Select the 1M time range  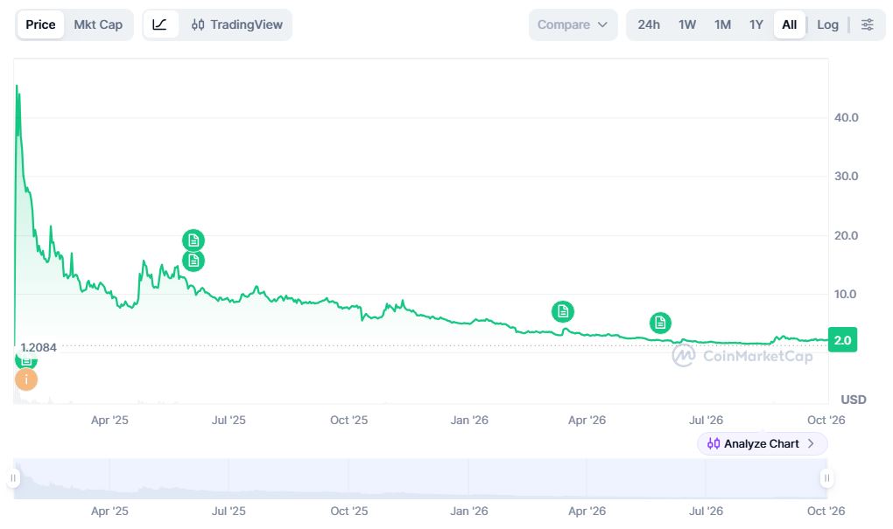tap(722, 24)
